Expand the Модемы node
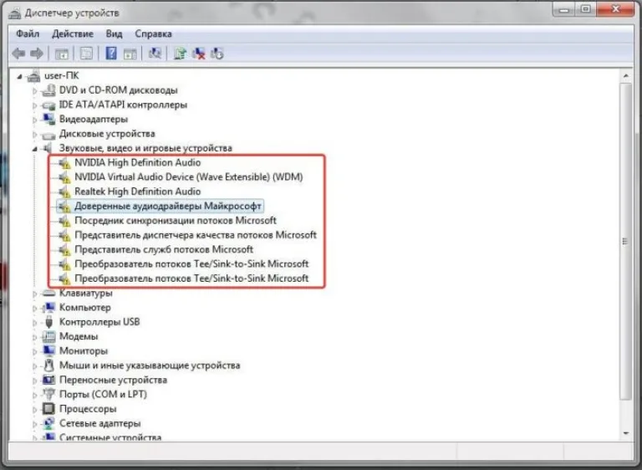This screenshot has height=470, width=642. click(34, 337)
